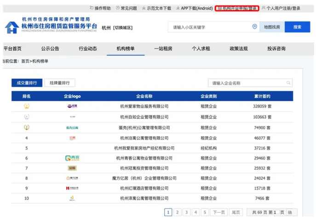Click the platform house logo
The height and width of the screenshot is (219, 316).
(x=11, y=27)
